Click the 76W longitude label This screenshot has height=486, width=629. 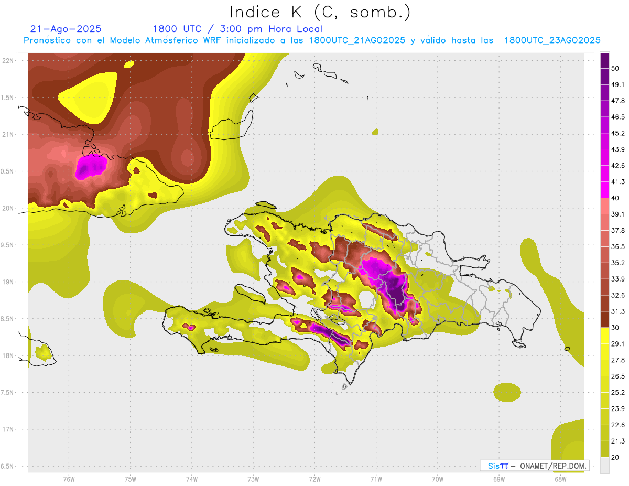(x=69, y=479)
